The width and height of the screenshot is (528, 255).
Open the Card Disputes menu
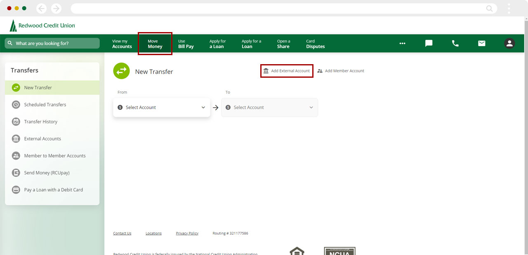point(316,44)
